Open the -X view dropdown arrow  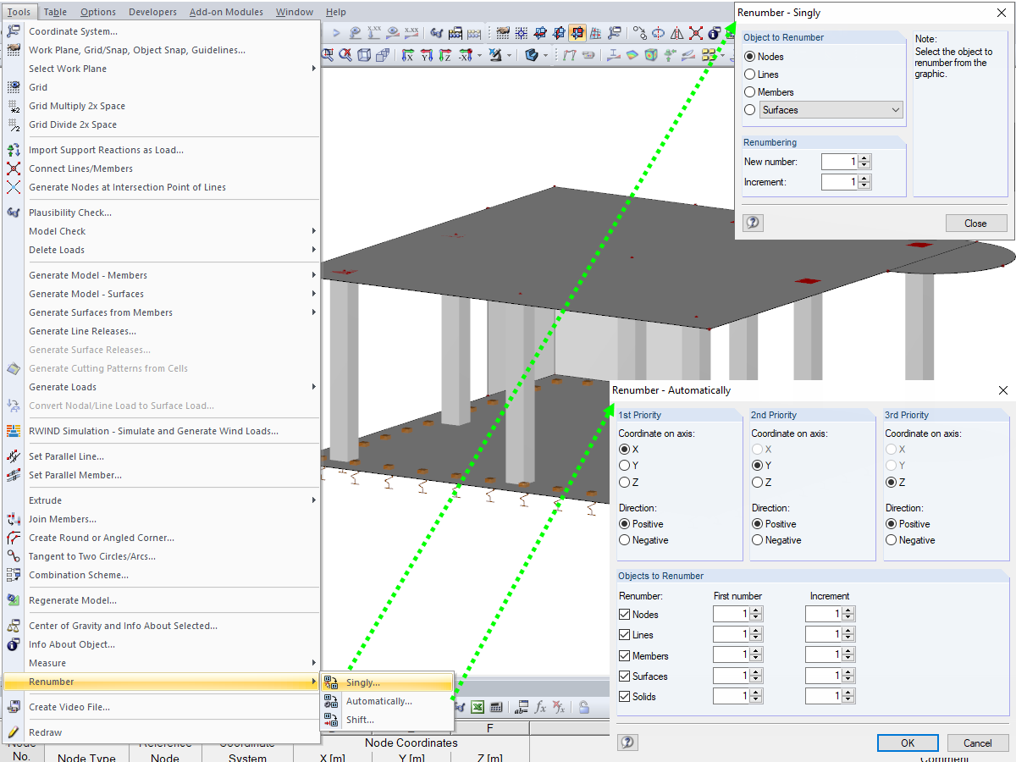(479, 53)
